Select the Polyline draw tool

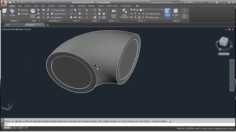pyautogui.click(x=71, y=10)
